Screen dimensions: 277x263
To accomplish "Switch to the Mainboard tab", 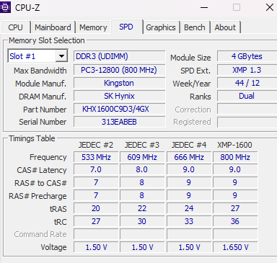I will click(53, 27).
